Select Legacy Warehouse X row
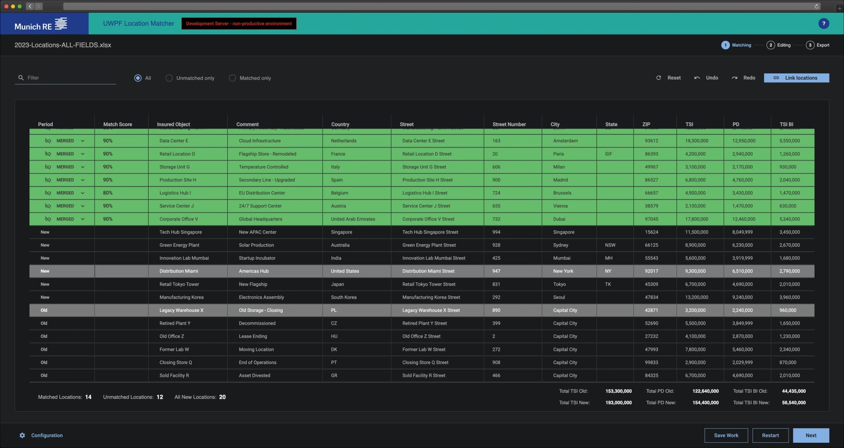 [422, 310]
